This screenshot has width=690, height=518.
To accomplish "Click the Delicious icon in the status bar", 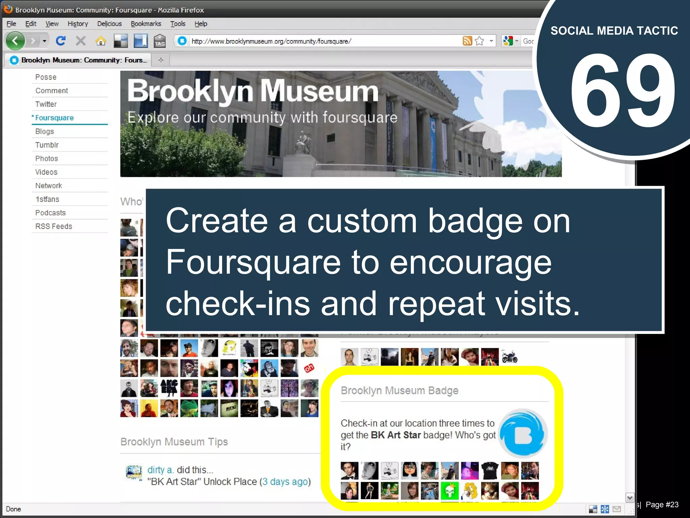I will (593, 509).
